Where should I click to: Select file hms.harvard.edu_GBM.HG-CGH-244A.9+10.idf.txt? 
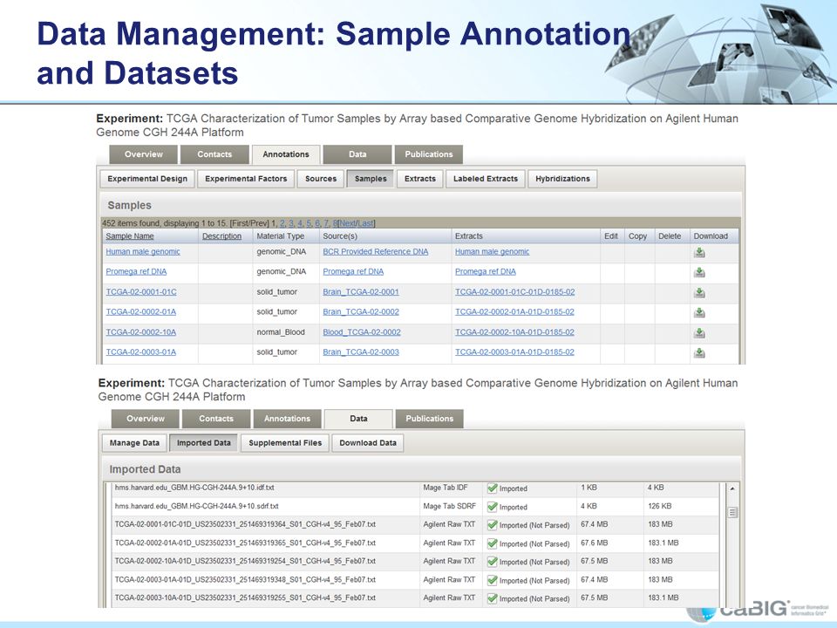194,488
